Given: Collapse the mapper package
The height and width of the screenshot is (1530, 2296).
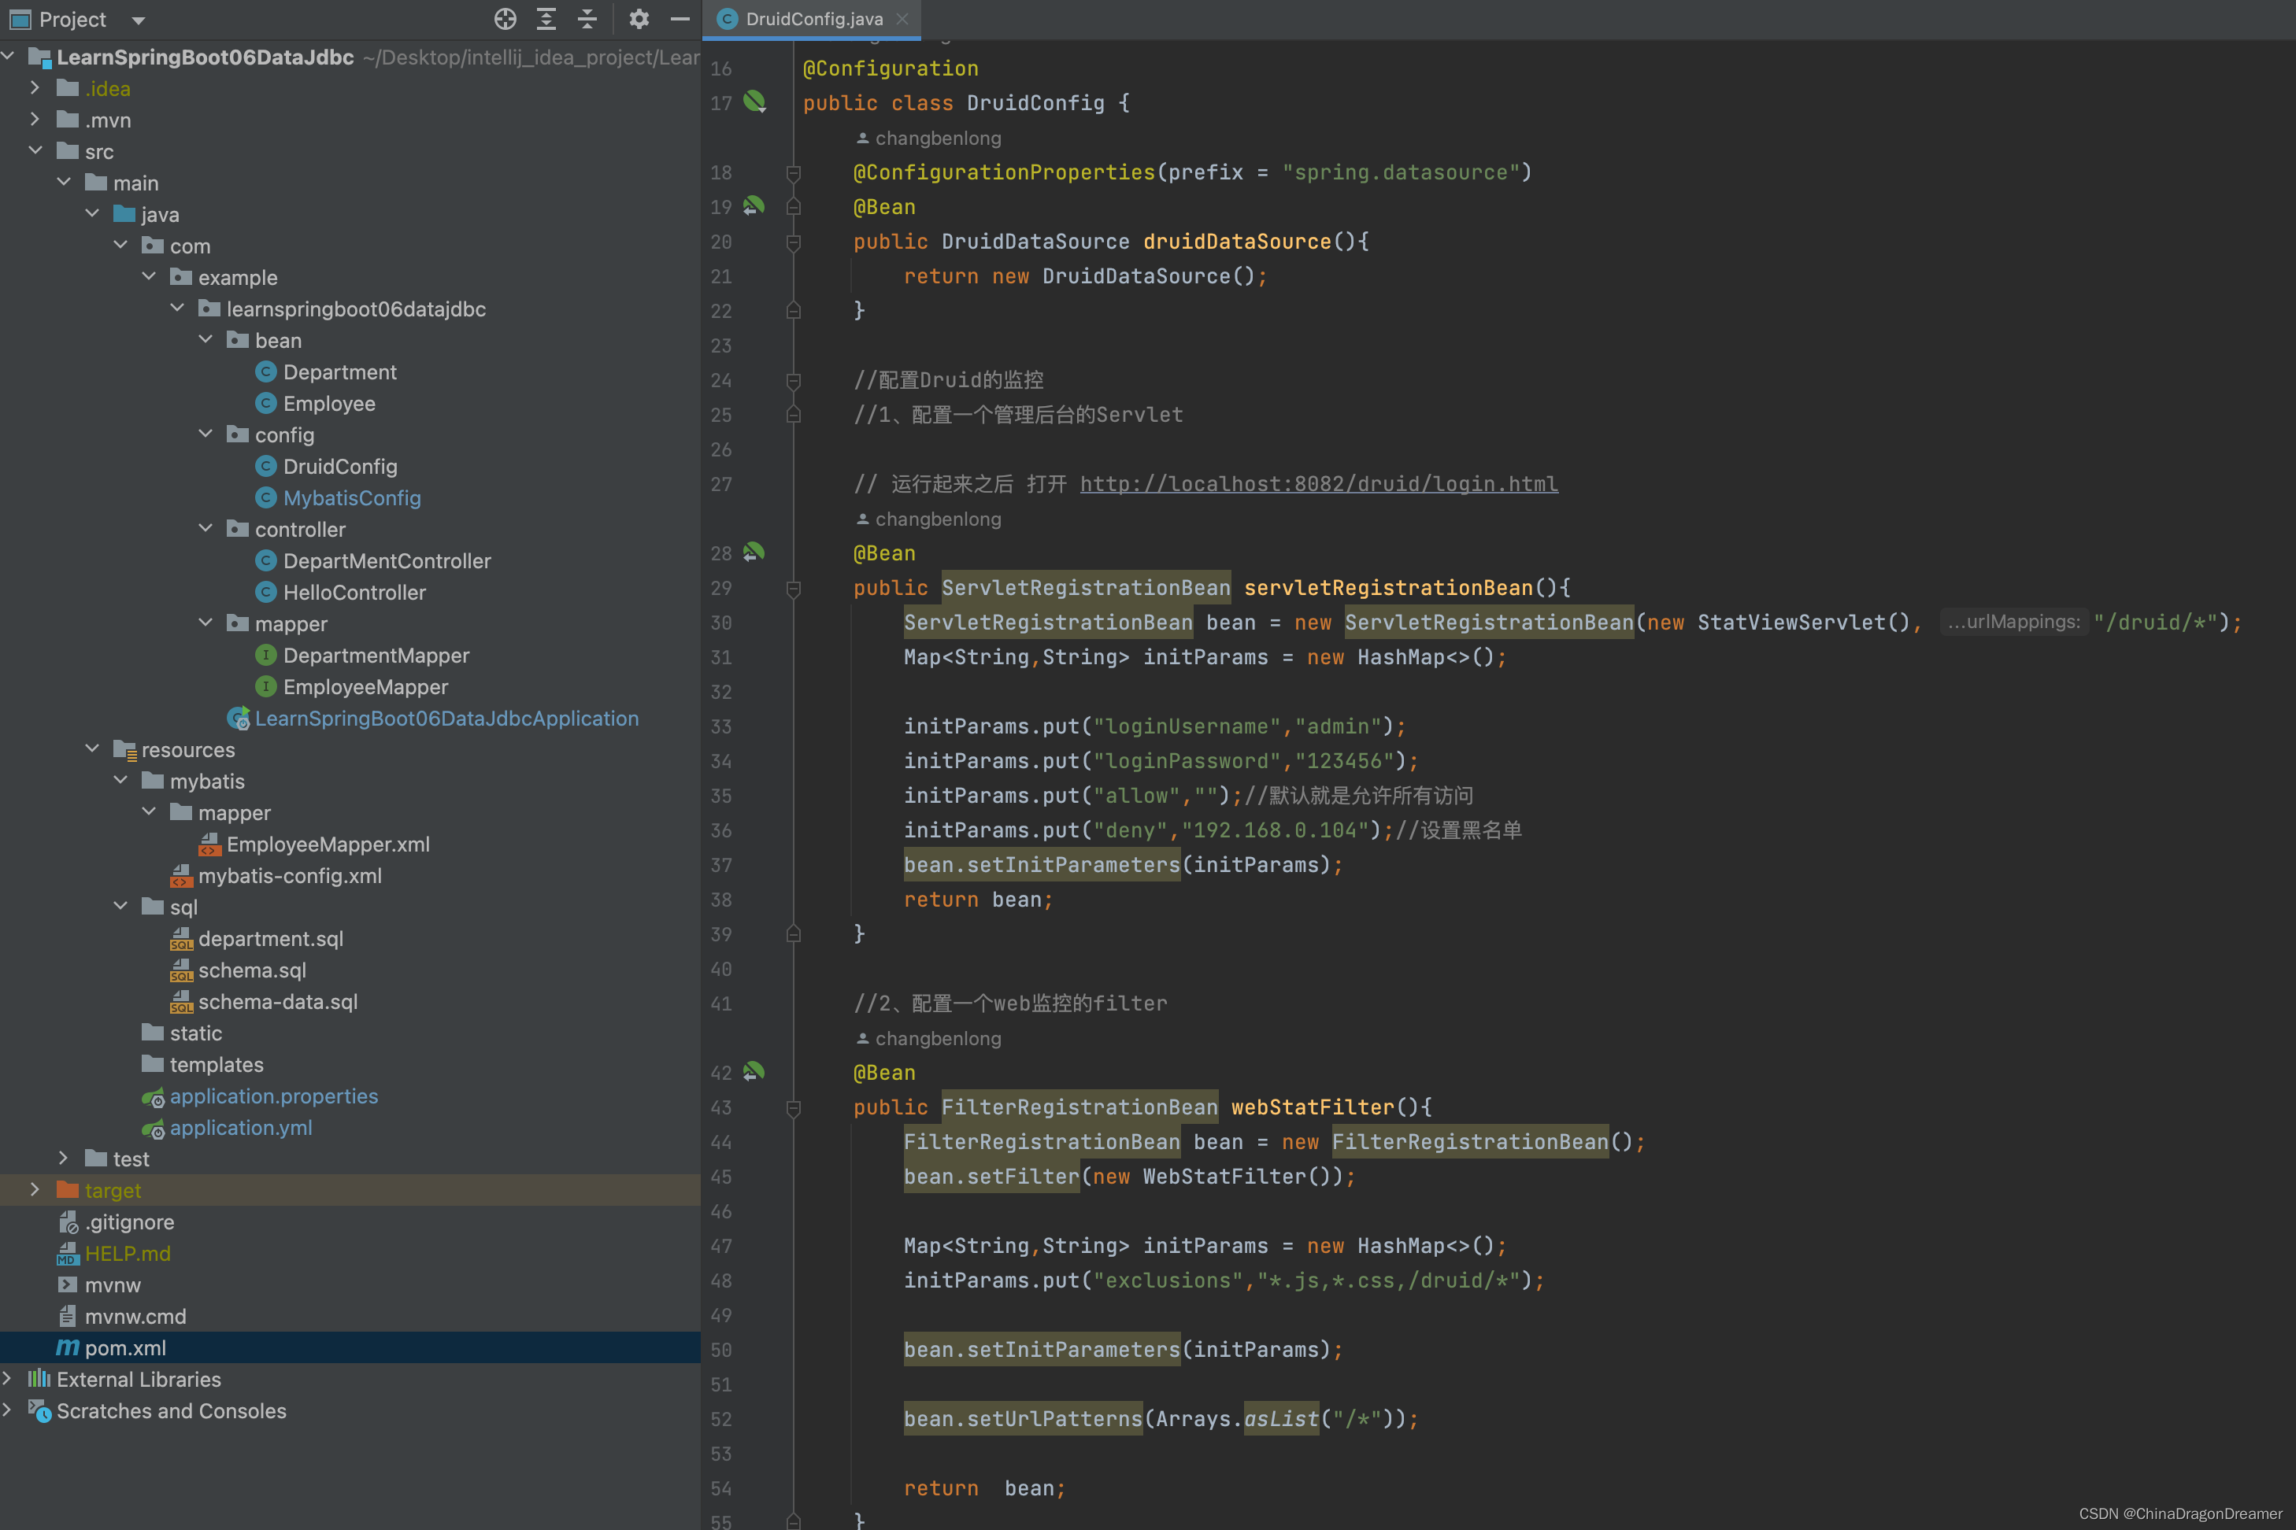Looking at the screenshot, I should [x=205, y=623].
